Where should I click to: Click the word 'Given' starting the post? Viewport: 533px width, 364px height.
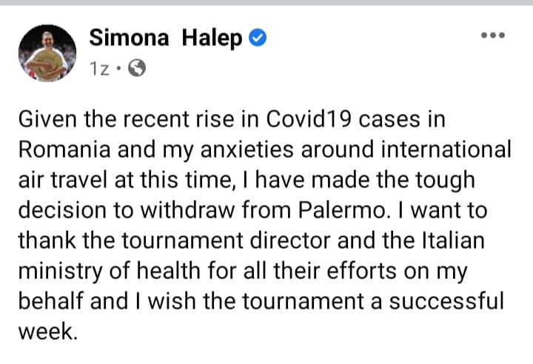[47, 119]
